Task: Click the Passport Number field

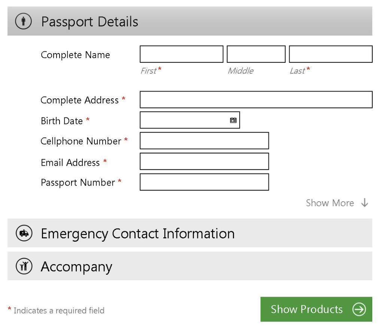Action: (x=204, y=182)
